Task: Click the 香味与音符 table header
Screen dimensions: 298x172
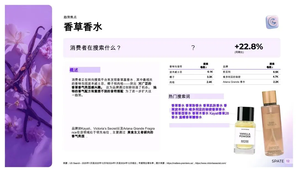Action: (175, 67)
